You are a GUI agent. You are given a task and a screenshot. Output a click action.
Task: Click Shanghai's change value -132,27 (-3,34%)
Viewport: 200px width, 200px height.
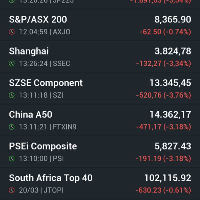tap(163, 63)
